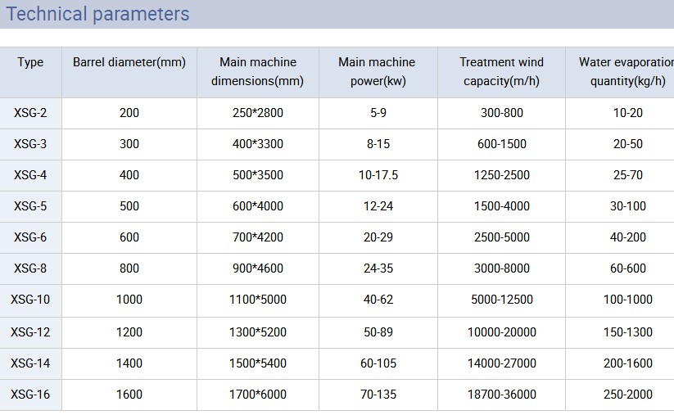674x415 pixels.
Task: Select the XSG-10 type cell
Action: (30, 300)
